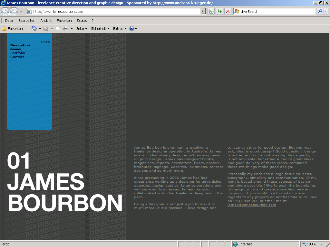
Task: Click the Read Mail envelope icon
Action: tap(58, 29)
